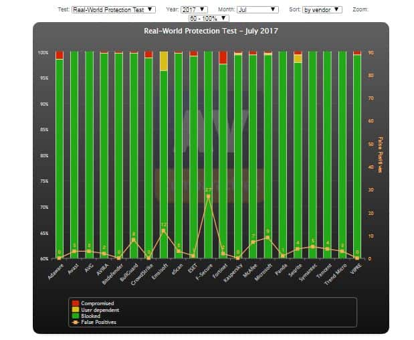Click the Adaware vendor label

[56, 272]
